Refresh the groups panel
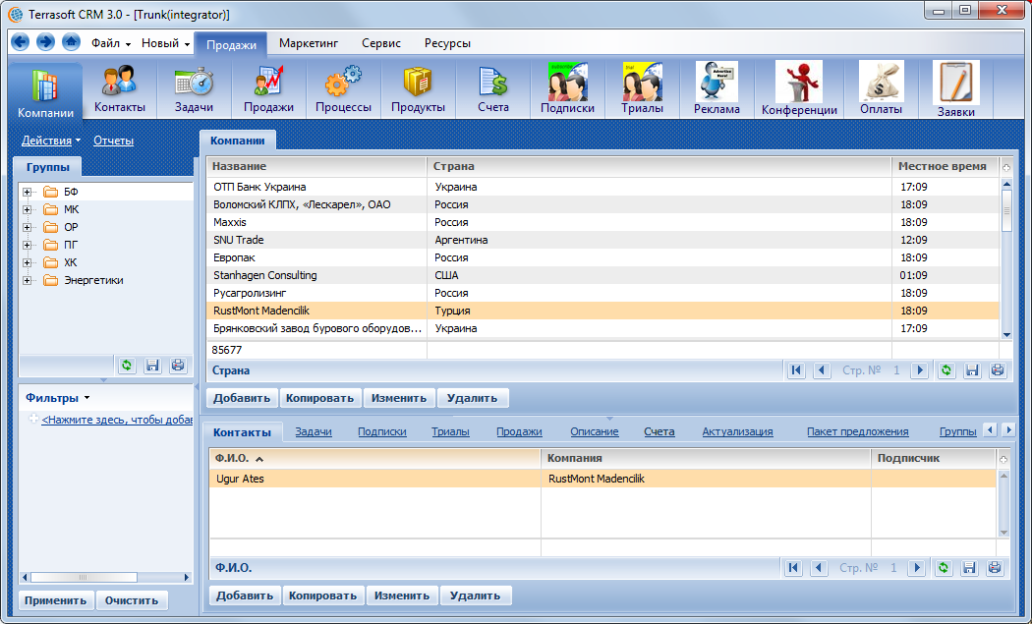The image size is (1032, 624). (x=127, y=366)
